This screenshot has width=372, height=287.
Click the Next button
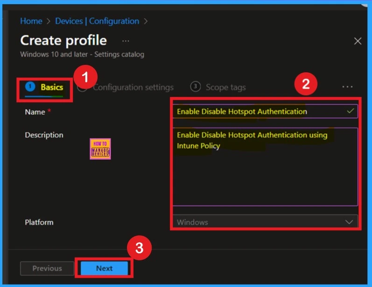coord(105,268)
